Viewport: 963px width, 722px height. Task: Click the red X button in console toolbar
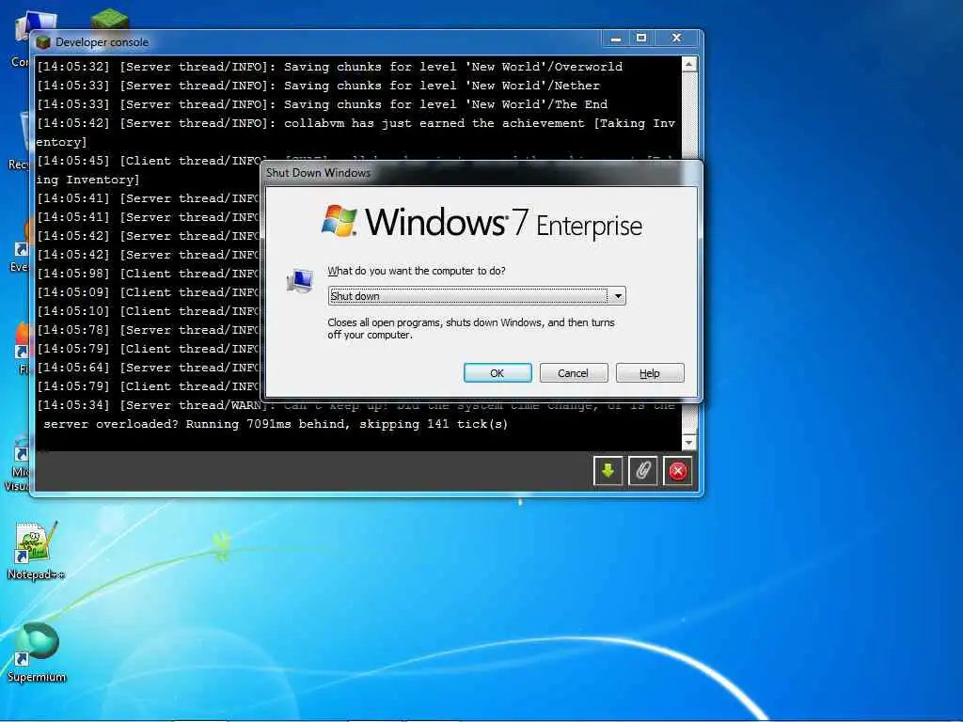[x=677, y=471]
